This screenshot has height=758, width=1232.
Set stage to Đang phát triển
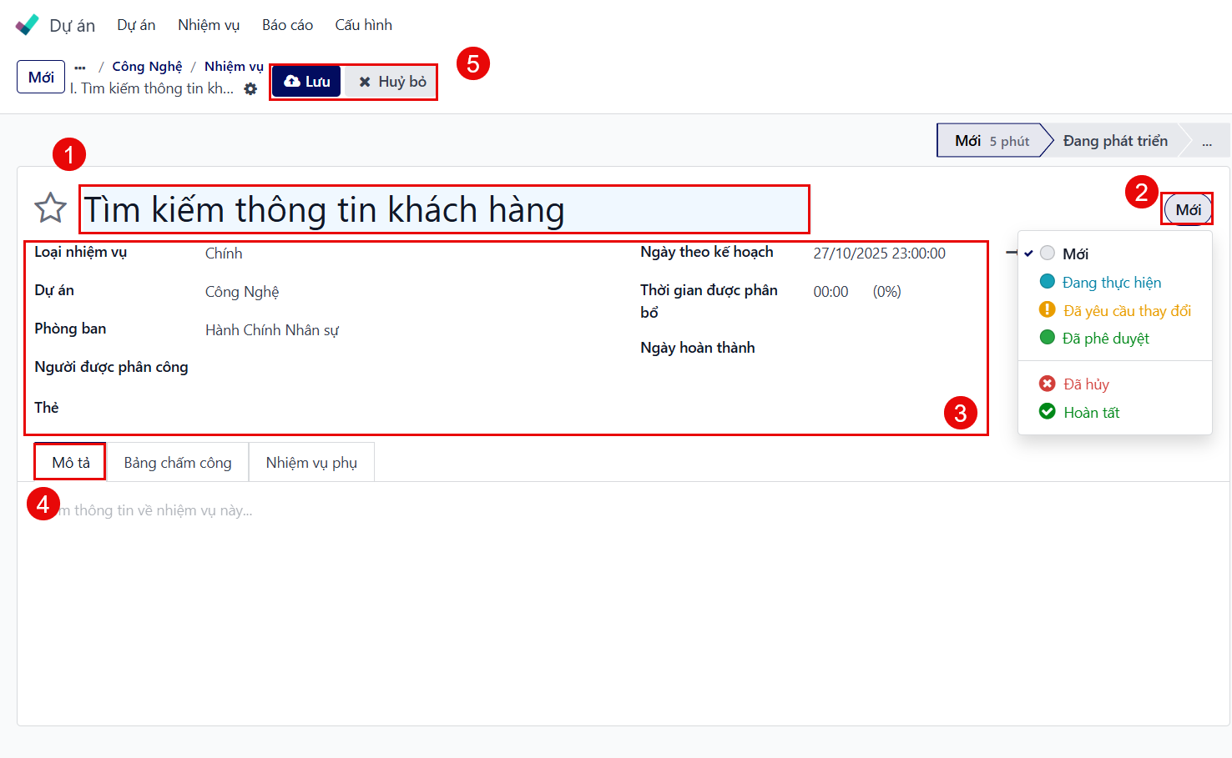(1114, 141)
